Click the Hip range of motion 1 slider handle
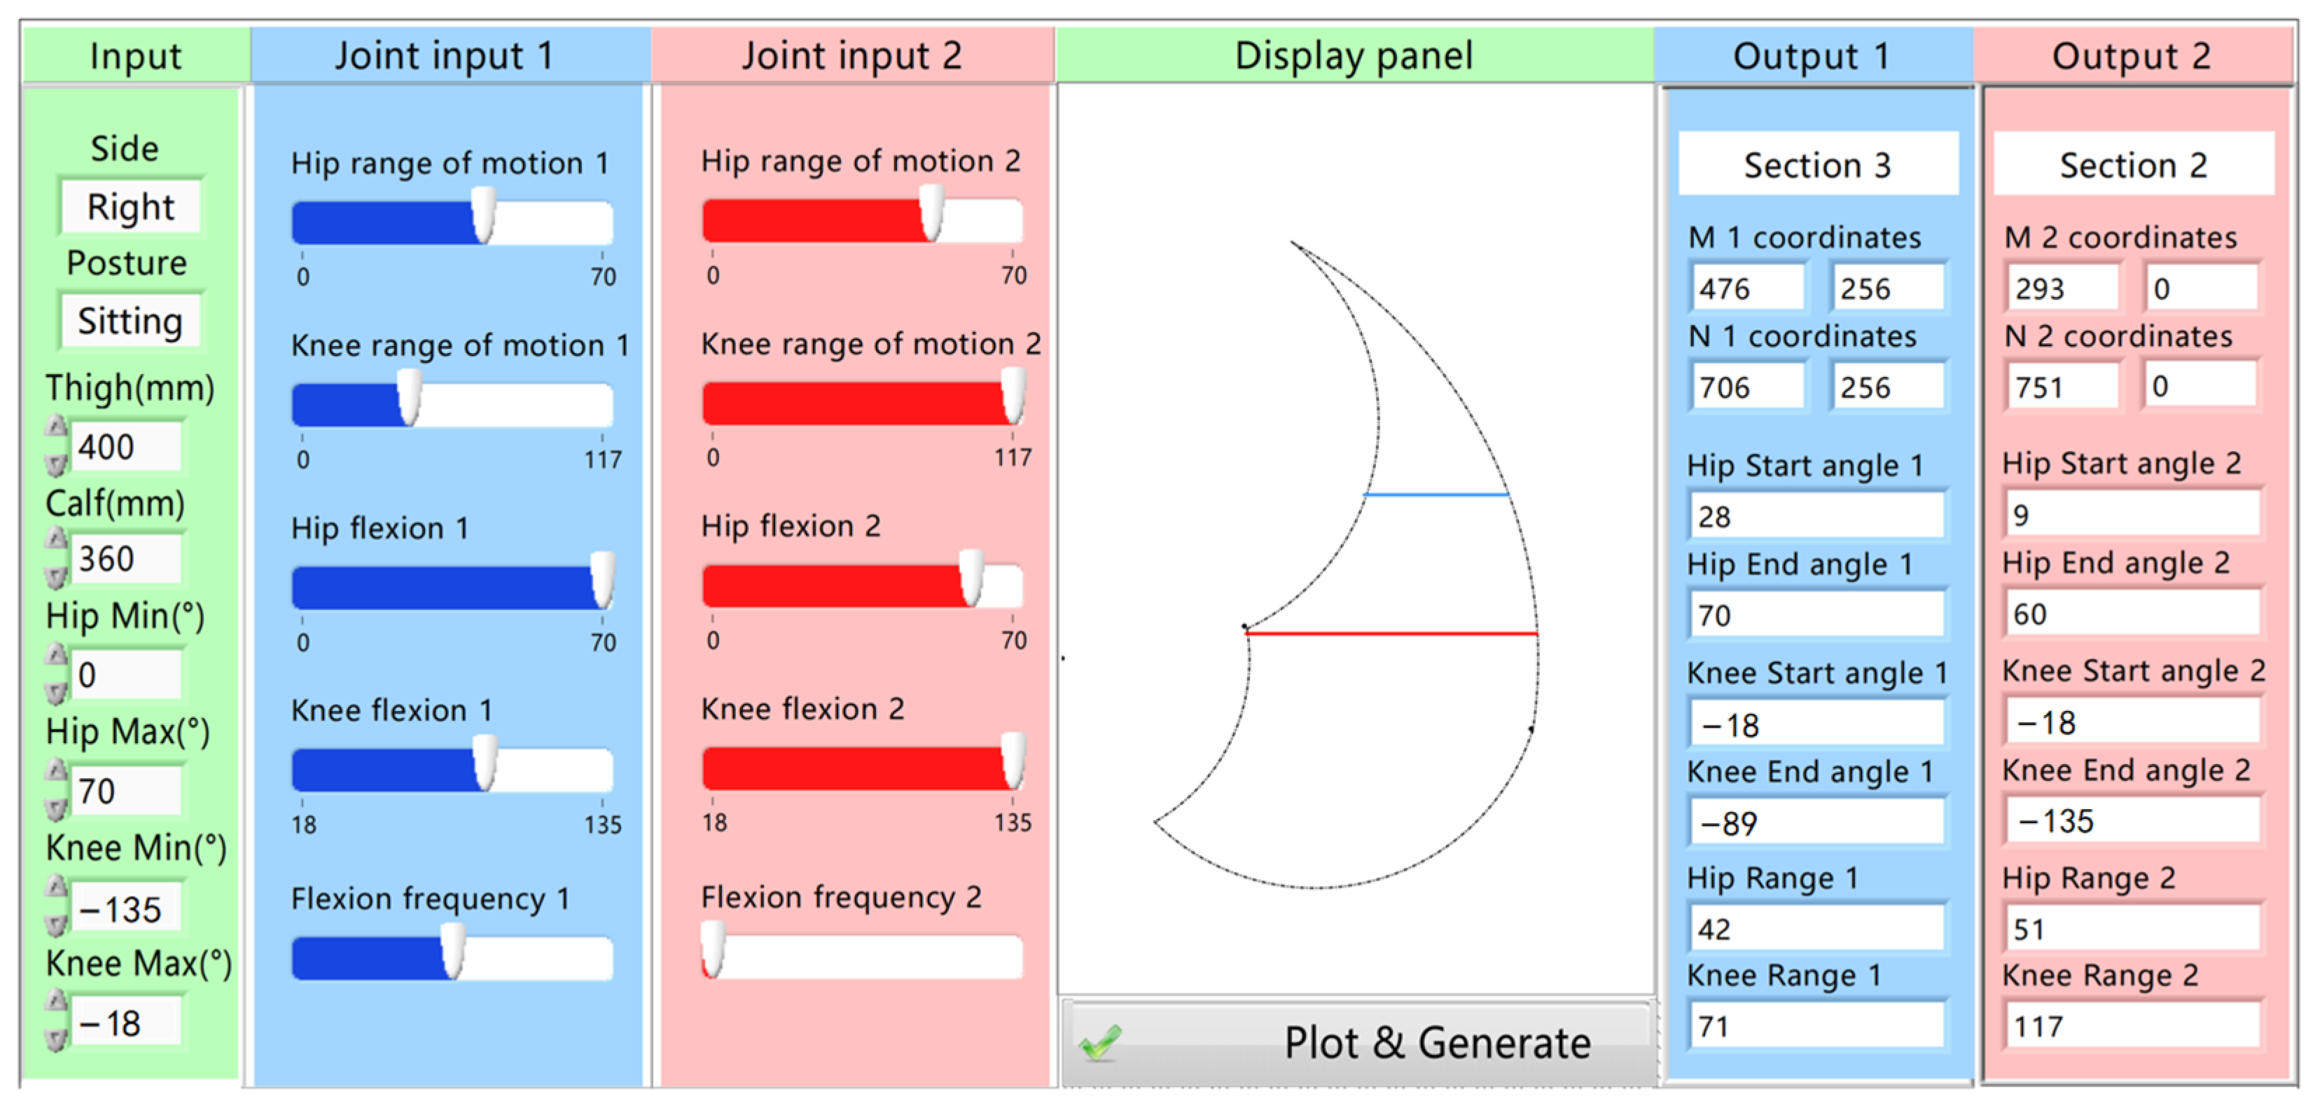Image resolution: width=2315 pixels, height=1106 pixels. click(x=483, y=216)
